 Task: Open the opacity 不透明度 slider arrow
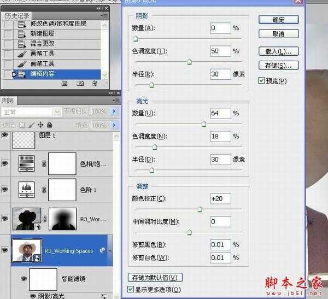115,112
